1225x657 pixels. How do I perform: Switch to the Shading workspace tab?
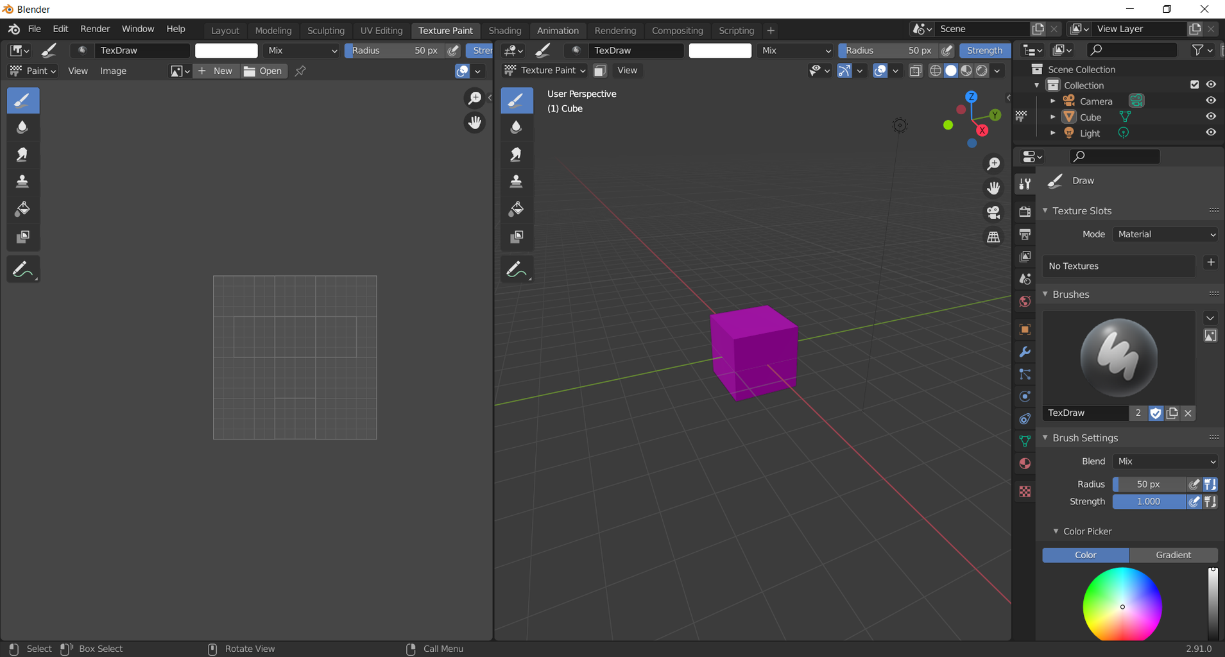tap(504, 30)
